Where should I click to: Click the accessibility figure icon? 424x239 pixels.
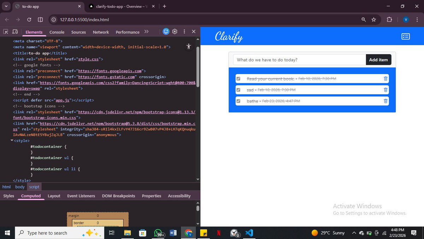189,46
